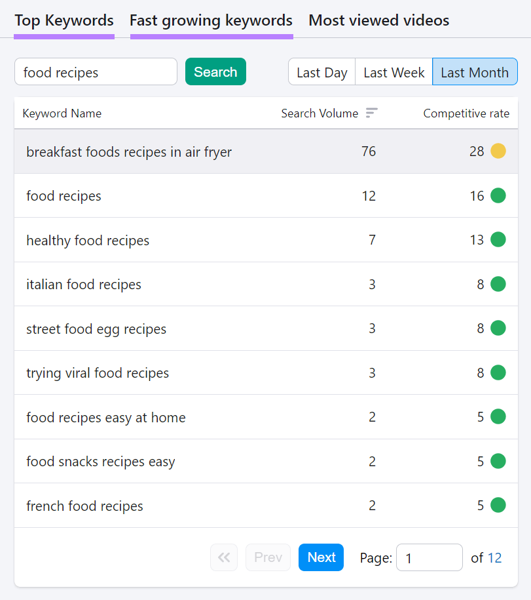531x600 pixels.
Task: Open the Fast growing keywords tab
Action: click(x=211, y=20)
